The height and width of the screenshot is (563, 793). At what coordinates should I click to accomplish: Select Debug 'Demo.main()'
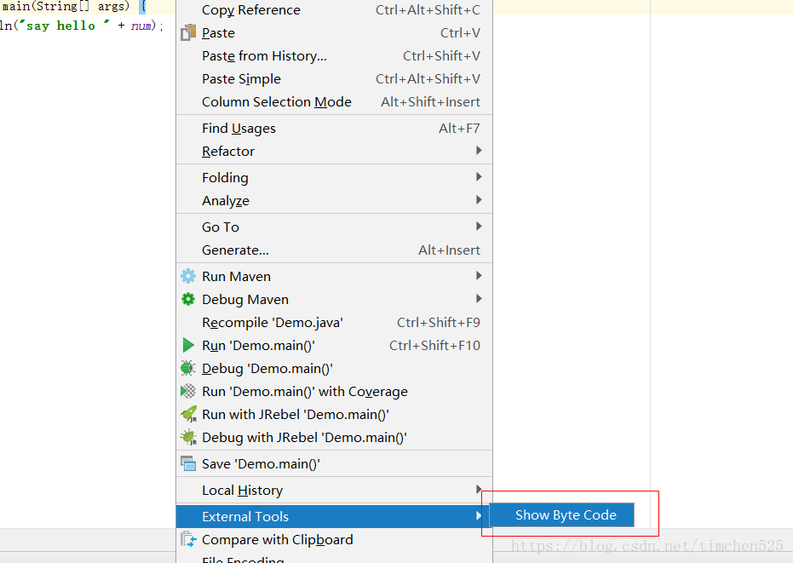(334, 369)
